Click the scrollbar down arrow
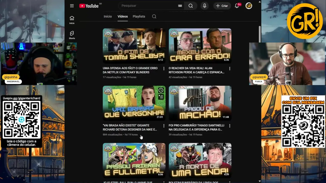Viewport: 326px width, 183px height. (x=260, y=181)
